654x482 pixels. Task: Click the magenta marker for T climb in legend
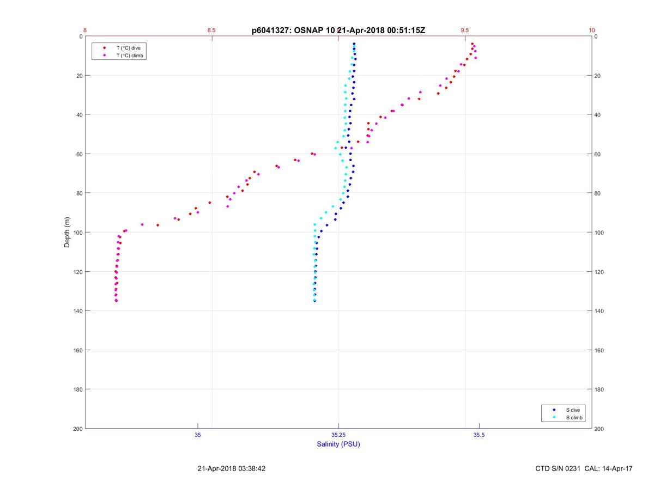104,55
